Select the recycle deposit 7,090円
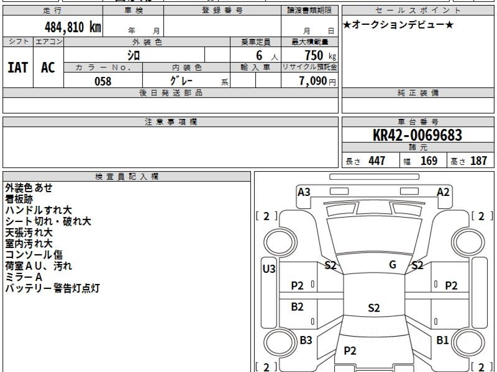Image resolution: width=497 pixels, height=372 pixels. point(318,81)
